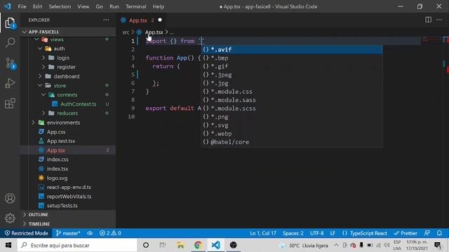Open Chrome from the taskbar
Image resolution: width=449 pixels, height=252 pixels.
(x=198, y=245)
